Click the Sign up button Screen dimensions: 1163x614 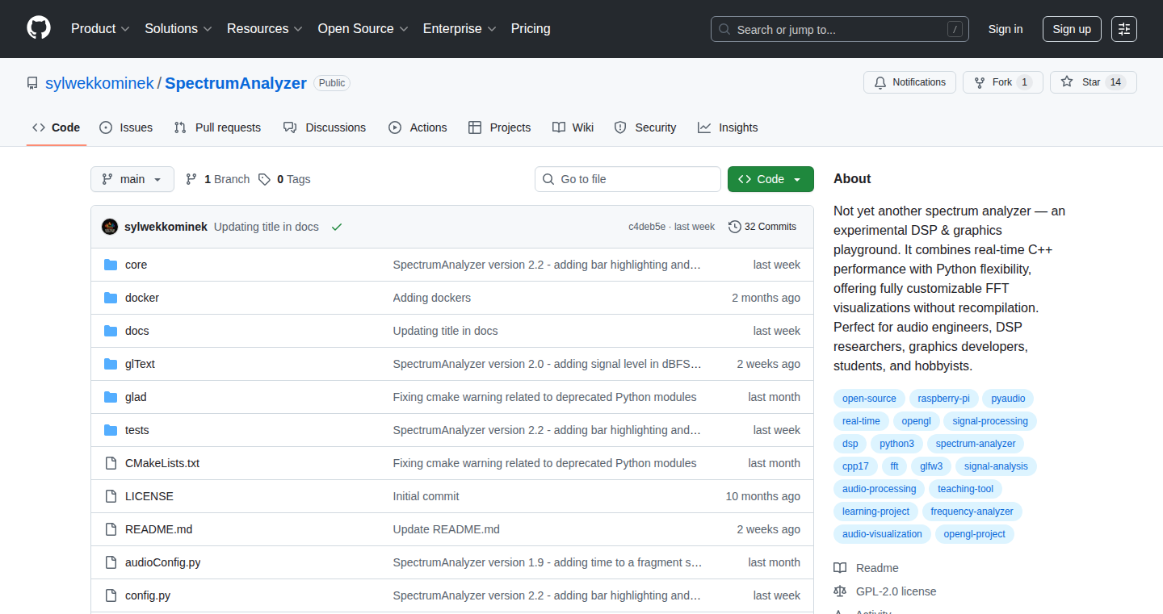(x=1072, y=29)
